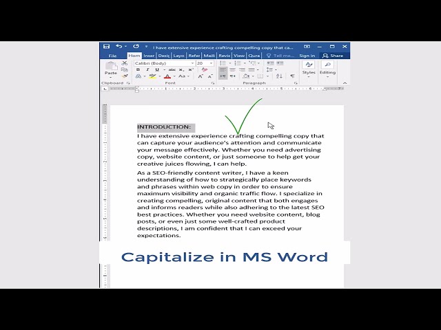
Task: Apply red font color
Action: (167, 76)
